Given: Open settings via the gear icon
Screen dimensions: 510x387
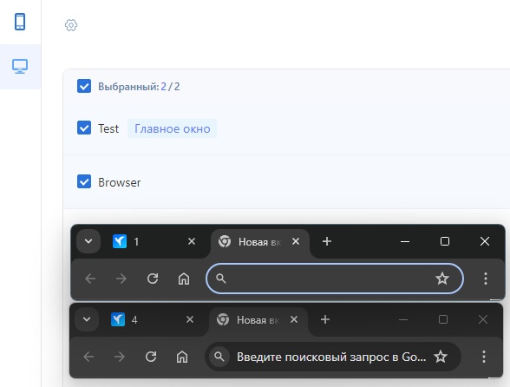Looking at the screenshot, I should click(x=71, y=25).
